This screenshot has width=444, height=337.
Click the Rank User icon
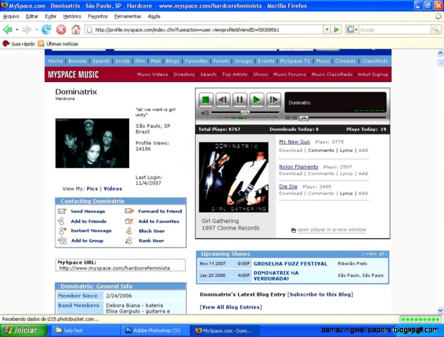[x=129, y=241]
